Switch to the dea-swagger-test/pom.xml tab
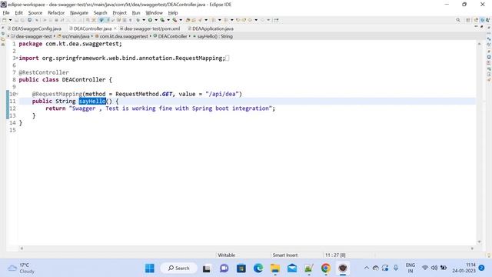Screen dimensions: 492x277 coord(150,28)
